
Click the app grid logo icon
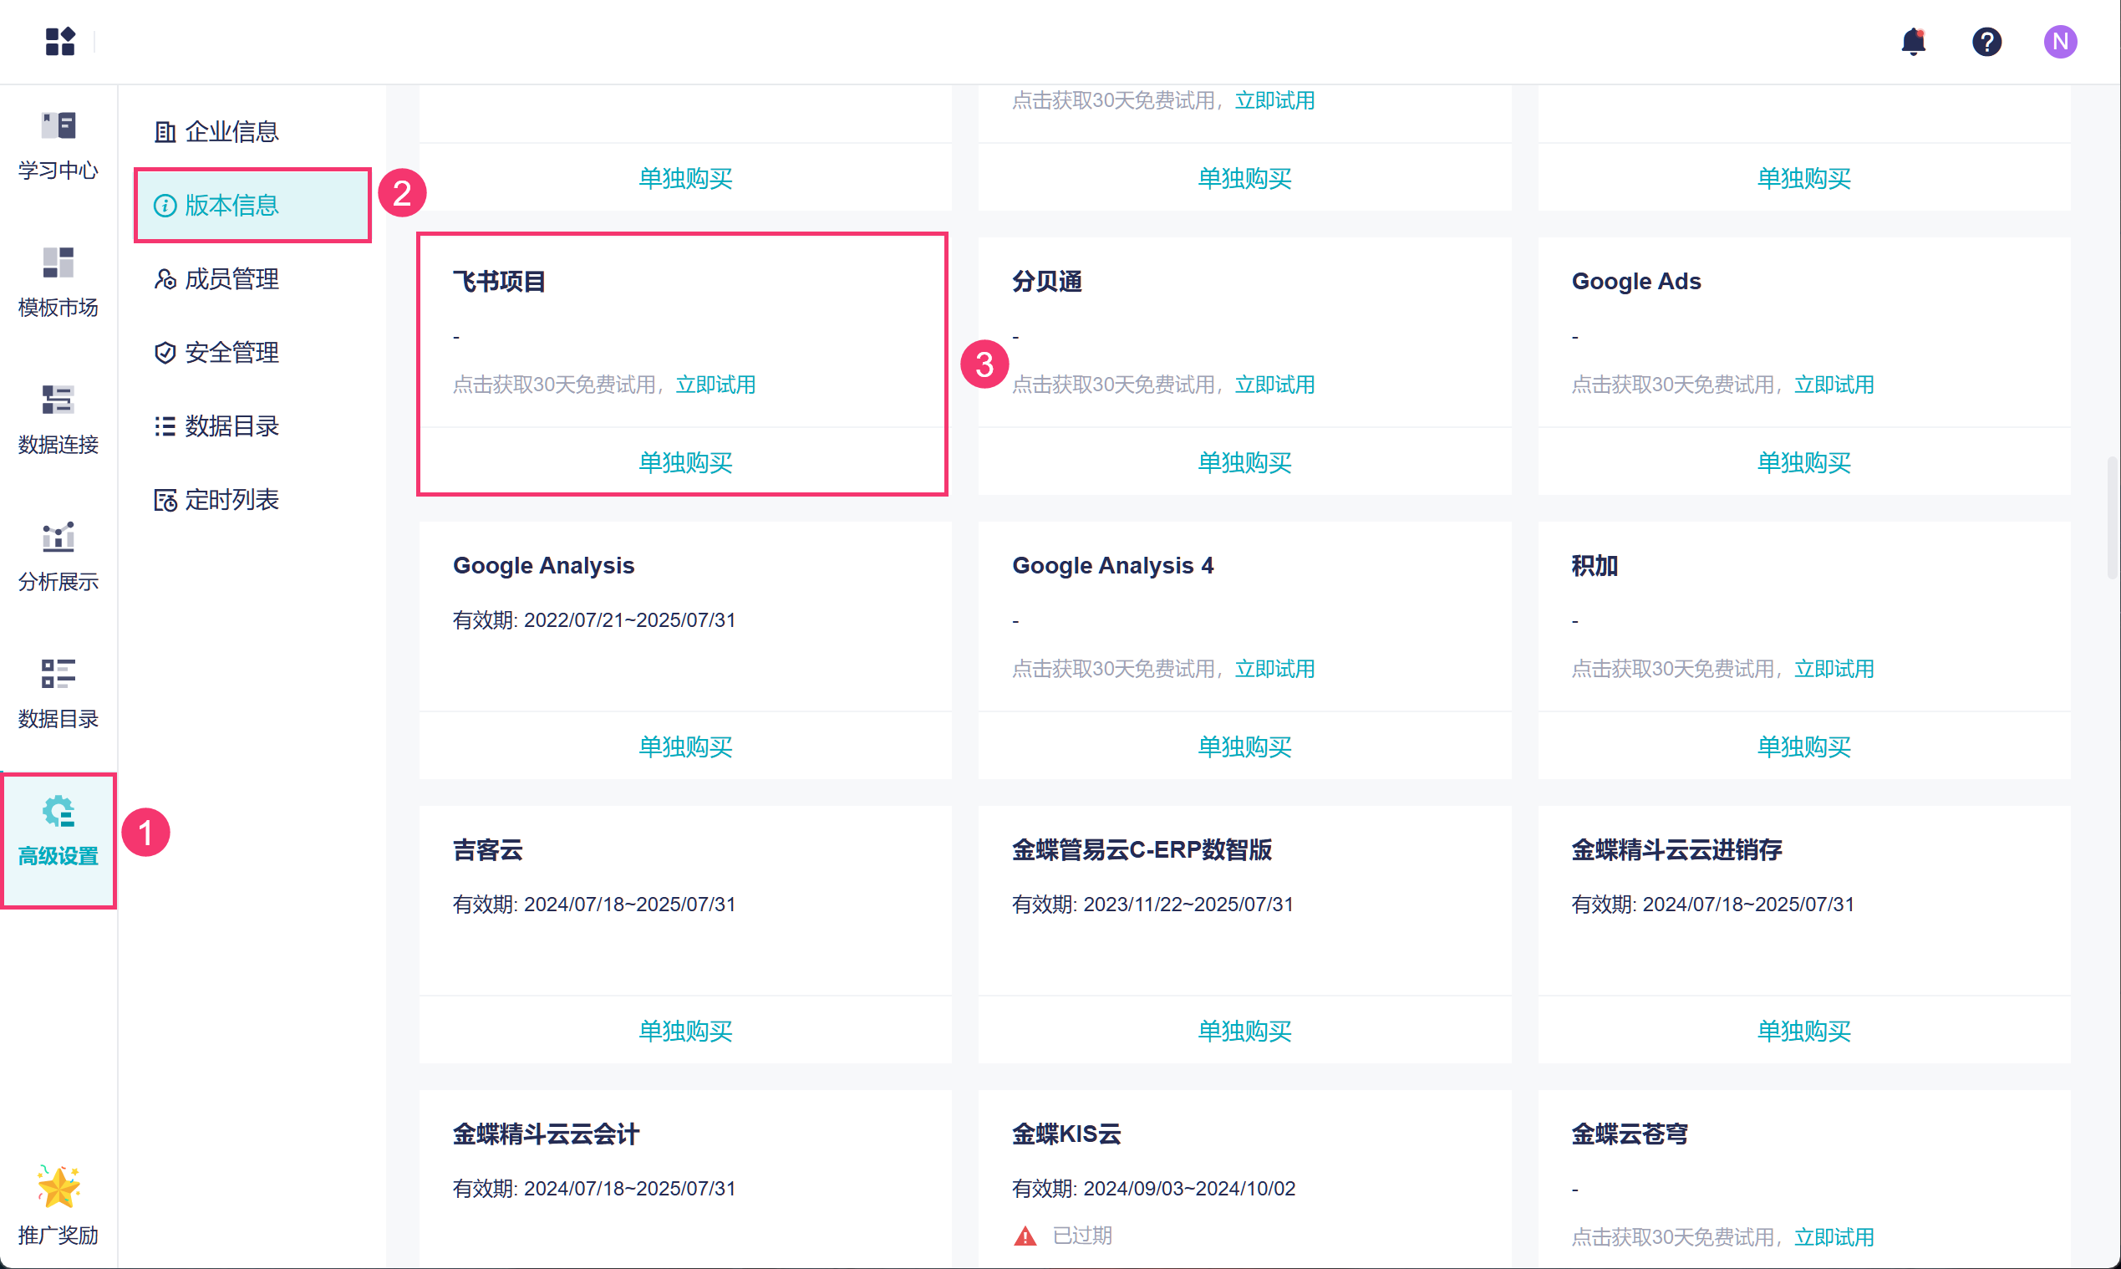coord(60,41)
